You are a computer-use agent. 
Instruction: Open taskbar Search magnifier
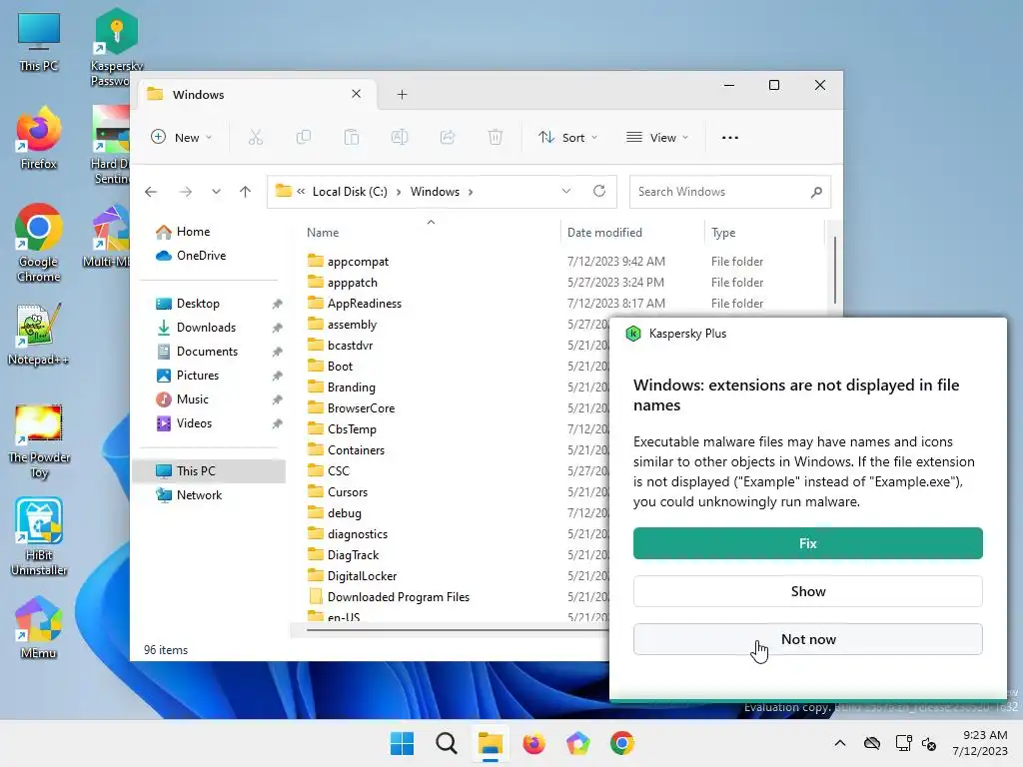pyautogui.click(x=447, y=743)
